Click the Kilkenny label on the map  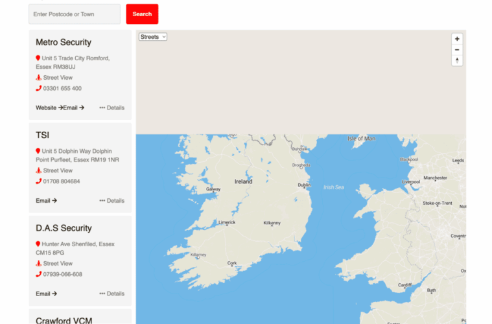(x=272, y=223)
